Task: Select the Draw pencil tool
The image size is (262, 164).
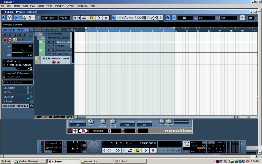Action: pos(148,18)
